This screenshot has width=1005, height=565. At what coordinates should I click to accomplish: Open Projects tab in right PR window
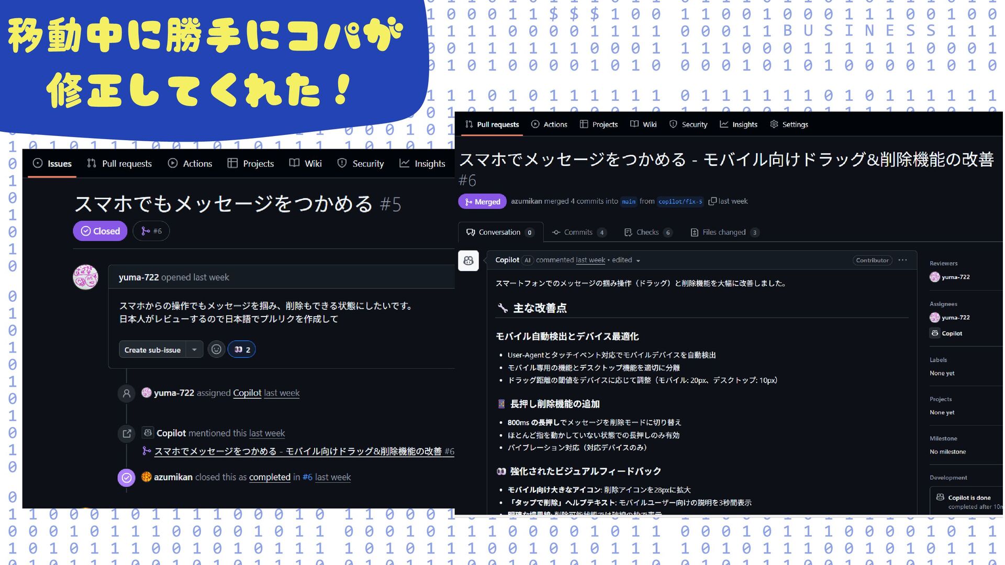tap(599, 125)
